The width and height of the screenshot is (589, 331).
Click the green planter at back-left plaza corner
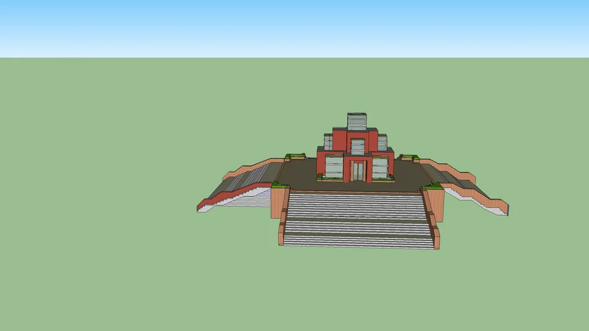tap(295, 156)
